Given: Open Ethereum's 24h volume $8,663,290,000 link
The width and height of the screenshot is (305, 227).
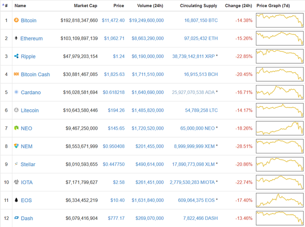Looking at the screenshot, I should 146,38.
